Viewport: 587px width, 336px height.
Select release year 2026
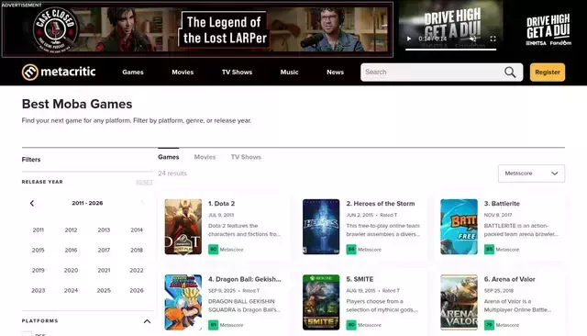click(x=137, y=291)
